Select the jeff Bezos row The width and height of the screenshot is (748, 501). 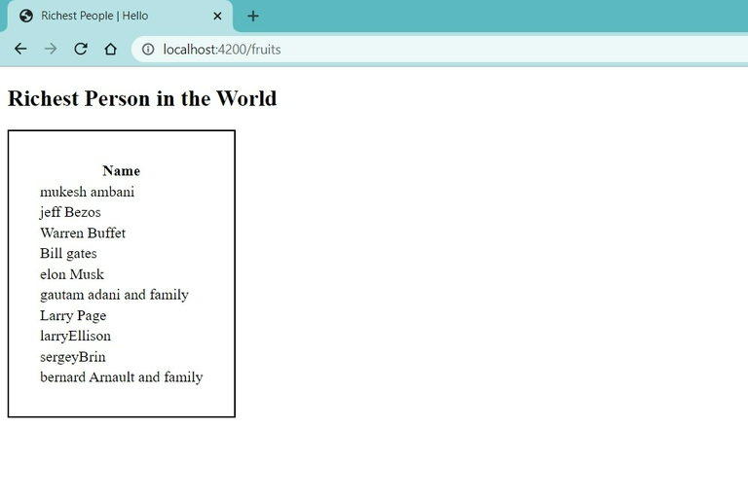pyautogui.click(x=121, y=212)
